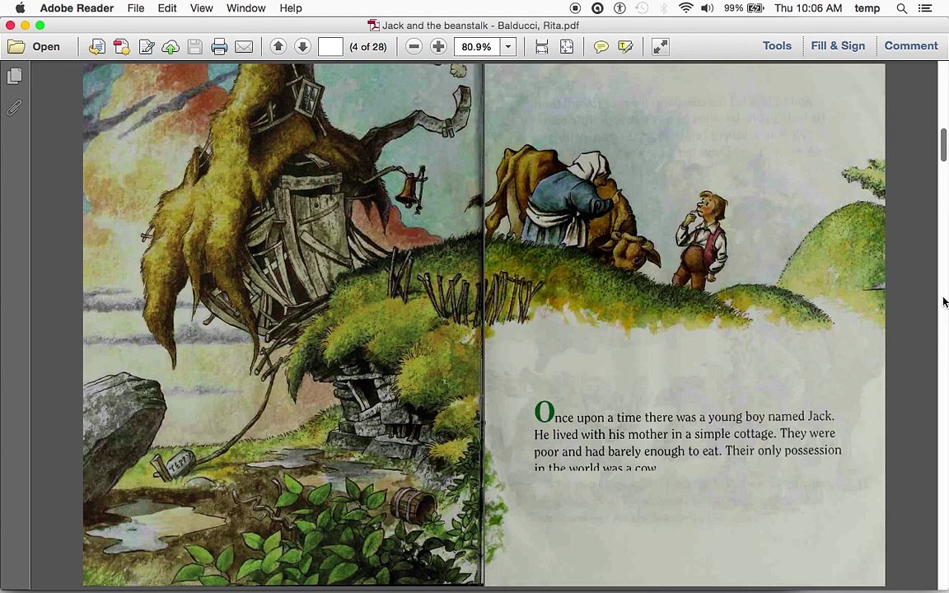This screenshot has height=593, width=949.
Task: Open the View menu
Action: point(201,8)
